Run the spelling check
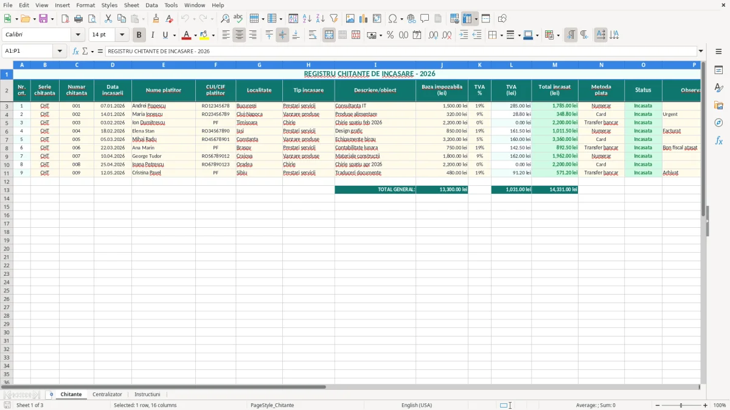The width and height of the screenshot is (730, 410). (x=238, y=19)
